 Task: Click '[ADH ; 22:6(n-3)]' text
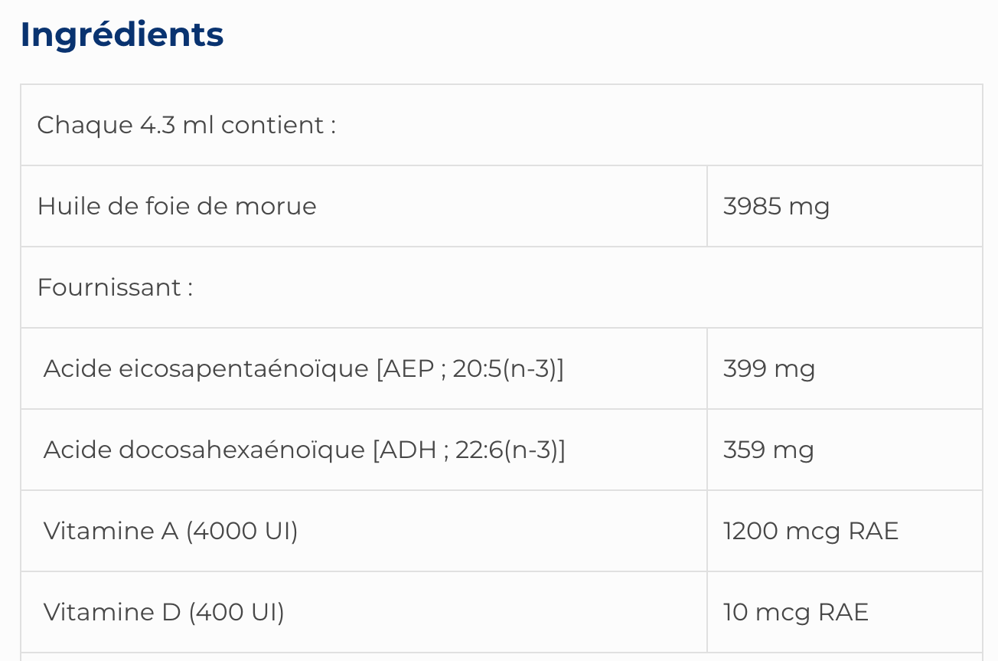click(468, 450)
